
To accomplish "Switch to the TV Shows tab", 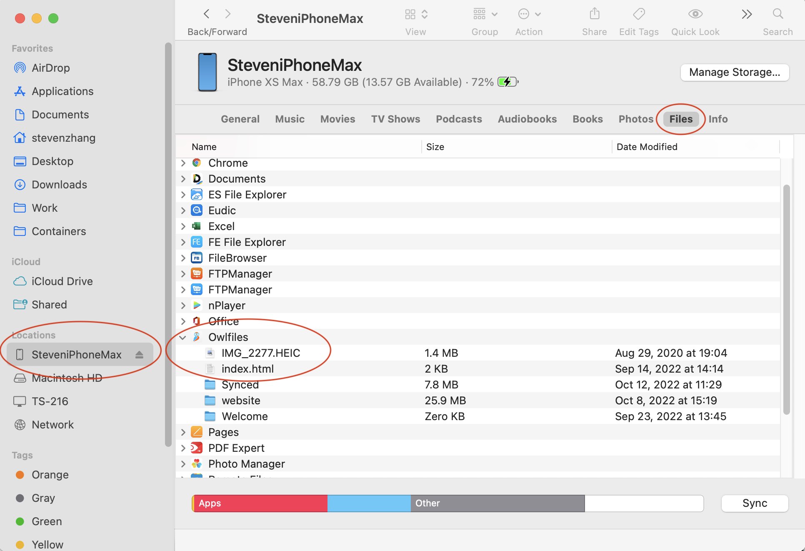I will [x=395, y=119].
